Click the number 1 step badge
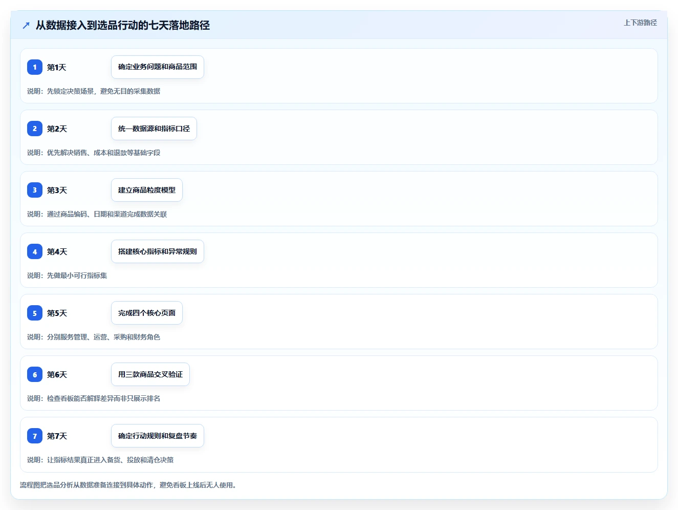 (35, 67)
